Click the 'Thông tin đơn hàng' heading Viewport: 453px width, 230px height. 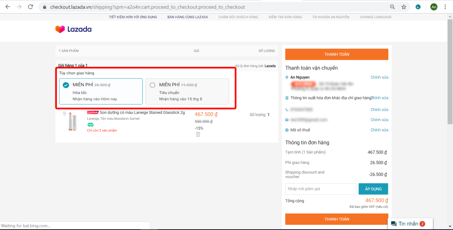click(307, 143)
